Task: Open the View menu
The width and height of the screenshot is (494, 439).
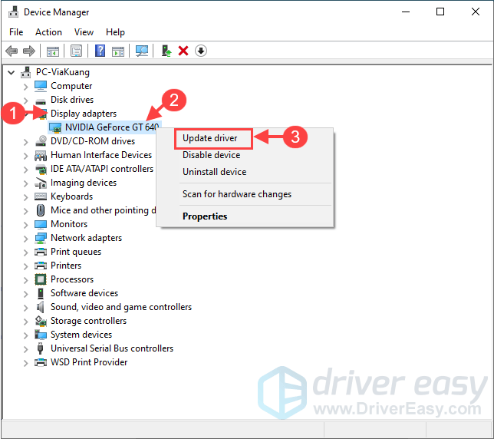Action: click(x=84, y=32)
